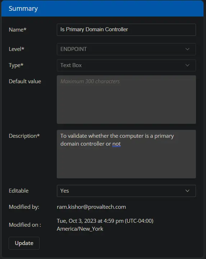
Task: Click the underlined word 'not' in description
Action: pyautogui.click(x=116, y=144)
